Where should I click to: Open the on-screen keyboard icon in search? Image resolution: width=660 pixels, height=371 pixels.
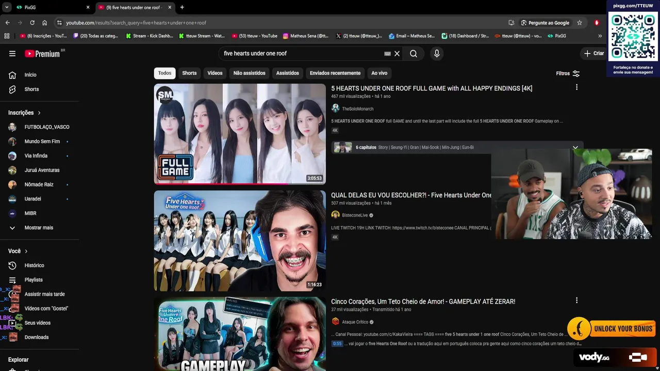click(x=388, y=54)
